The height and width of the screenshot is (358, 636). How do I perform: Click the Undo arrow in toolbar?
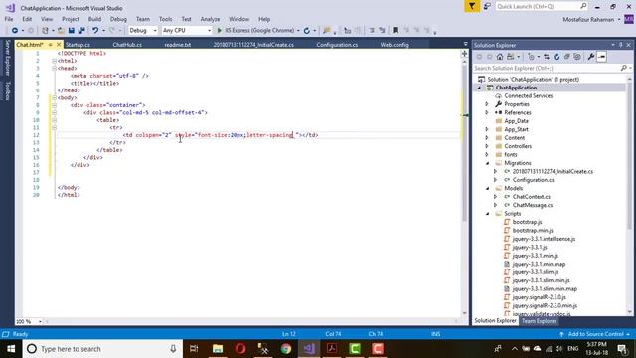tap(95, 31)
